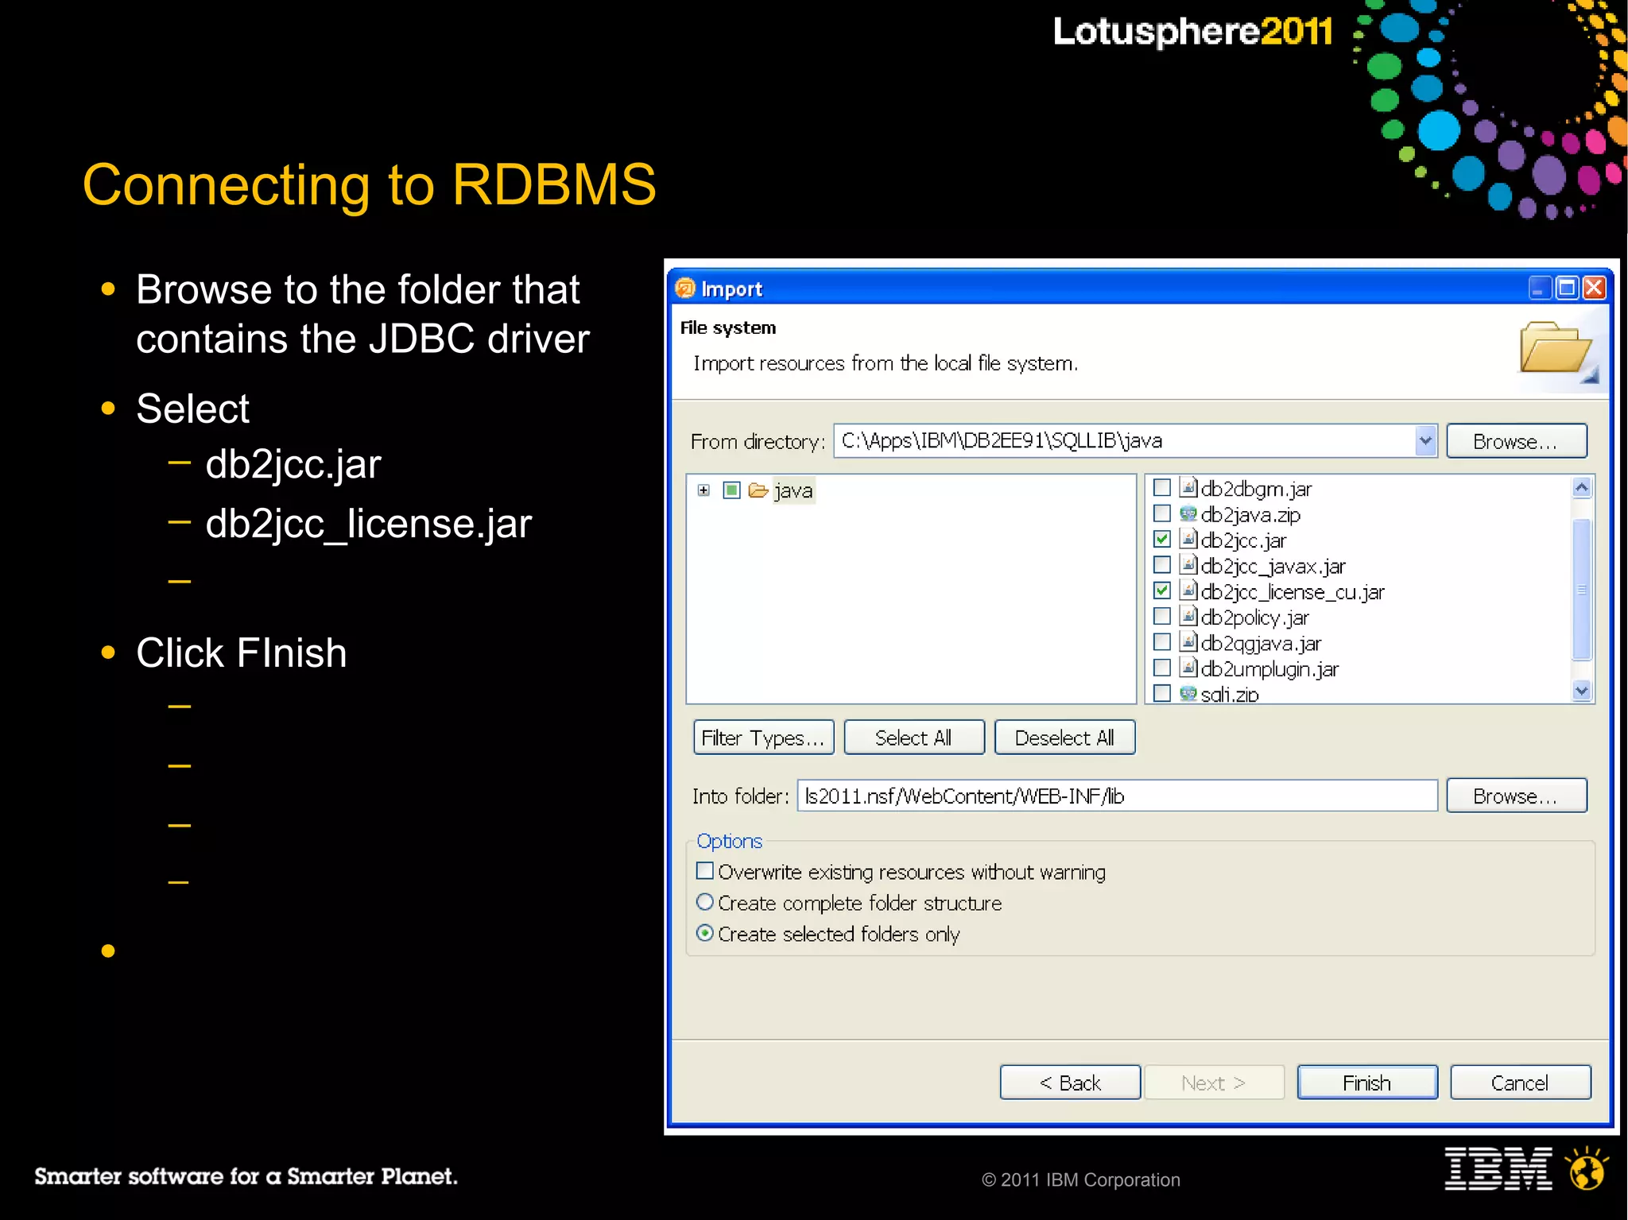Click Browse next to Into folder

point(1516,796)
